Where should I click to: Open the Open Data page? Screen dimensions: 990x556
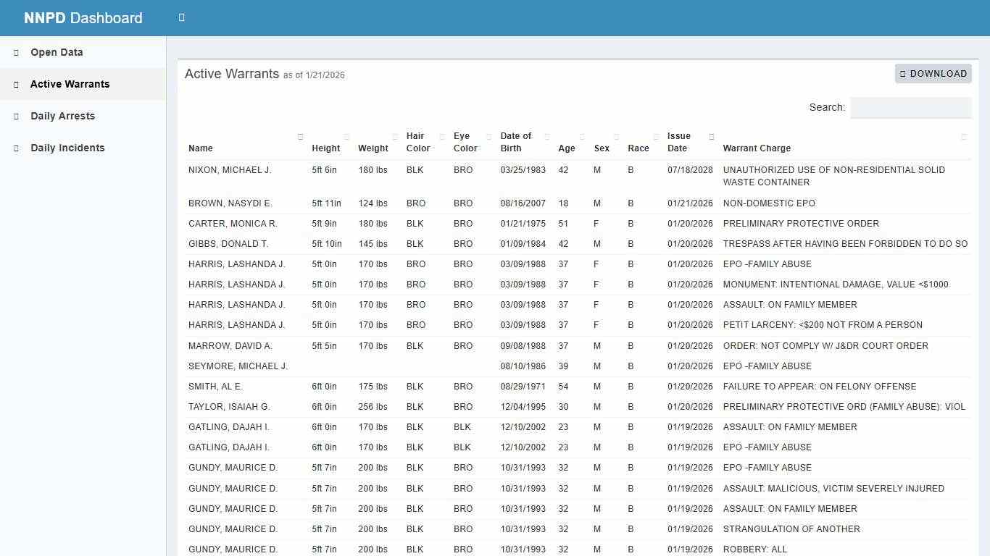(56, 52)
